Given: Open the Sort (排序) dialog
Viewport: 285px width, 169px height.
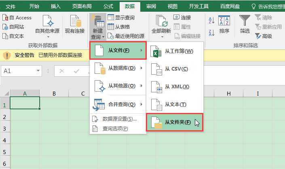Looking at the screenshot, I should pos(224,24).
